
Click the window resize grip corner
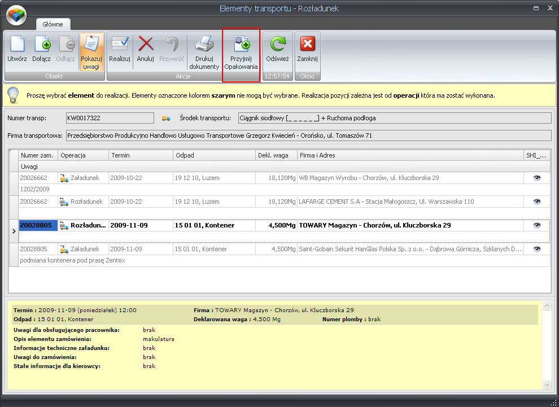(x=553, y=402)
